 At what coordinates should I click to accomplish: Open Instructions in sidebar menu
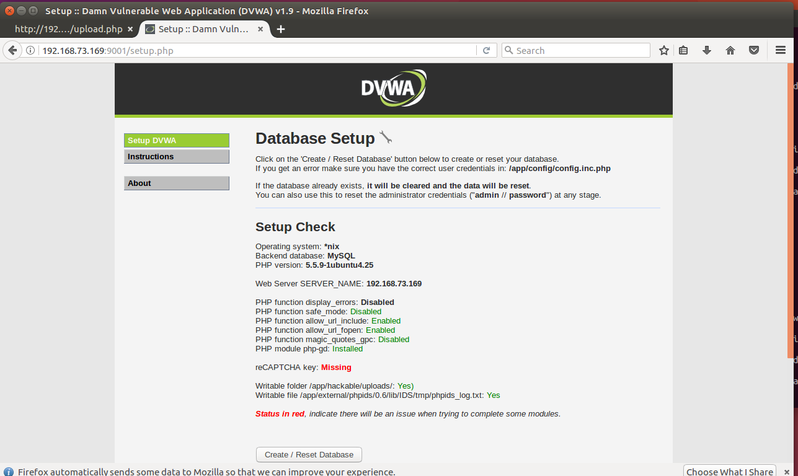[x=177, y=157]
